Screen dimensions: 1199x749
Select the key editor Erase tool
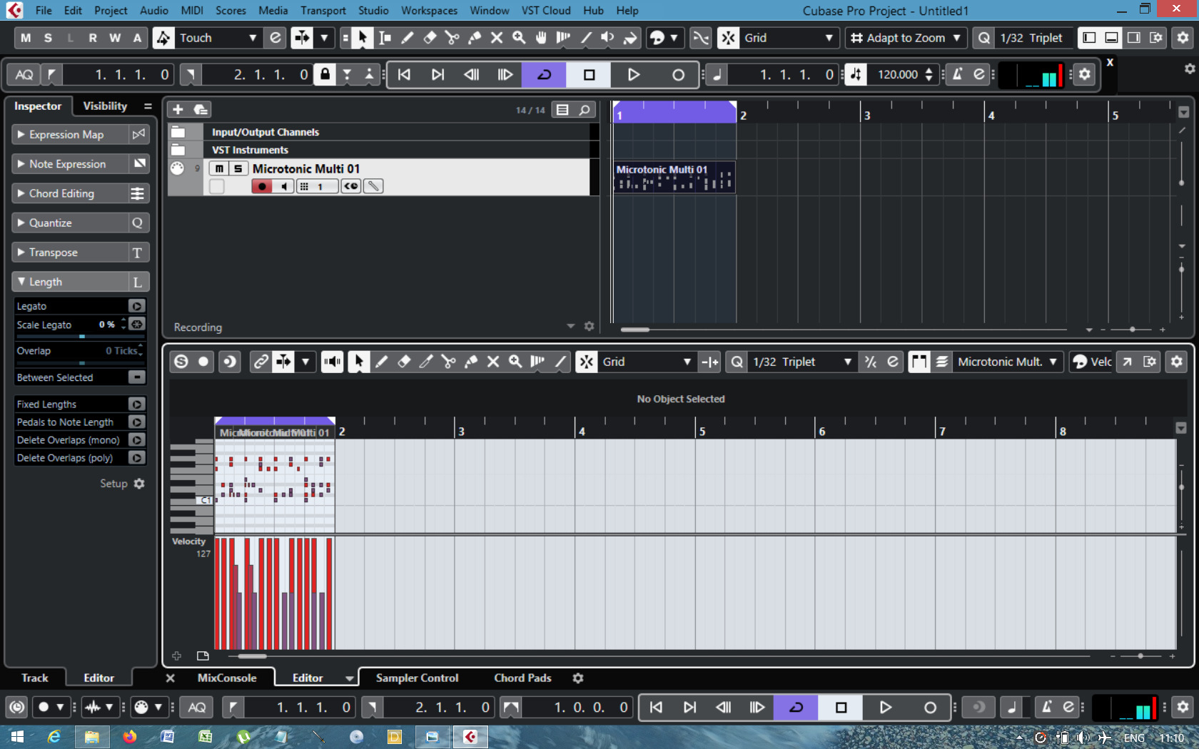(x=404, y=362)
